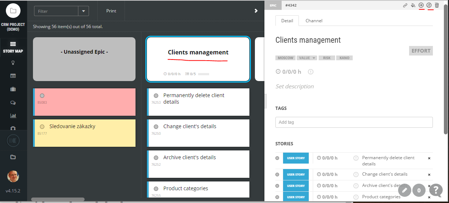Click into the Filter input field
This screenshot has height=203, width=449.
click(x=56, y=11)
